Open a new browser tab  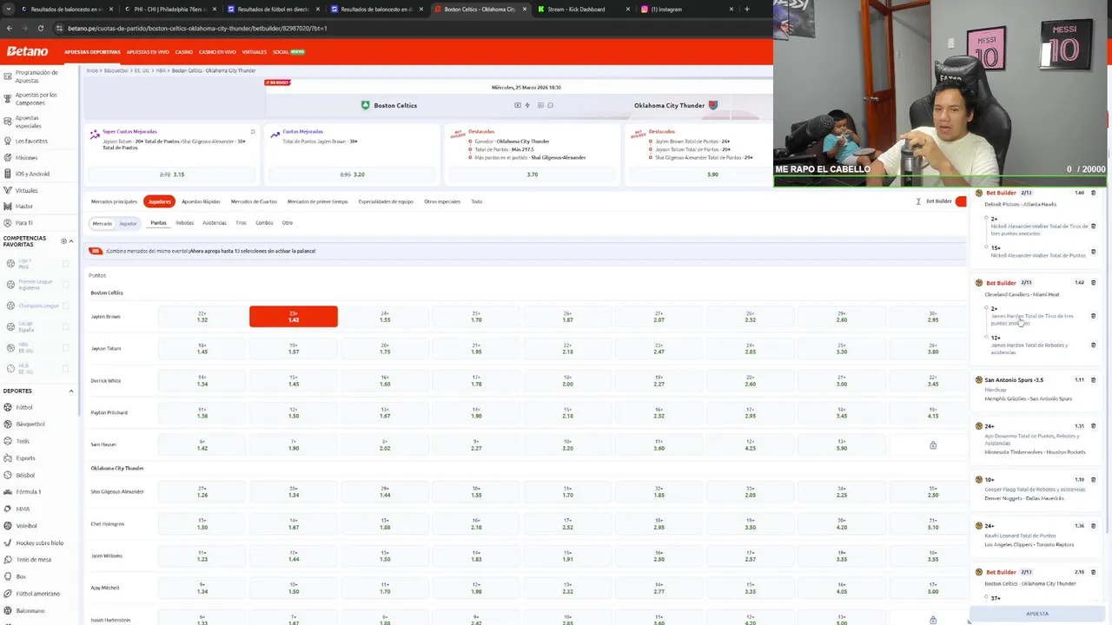pos(746,9)
